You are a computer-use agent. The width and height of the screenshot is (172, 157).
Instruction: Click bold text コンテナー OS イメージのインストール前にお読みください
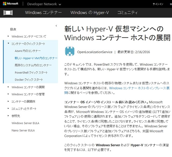[106, 102]
